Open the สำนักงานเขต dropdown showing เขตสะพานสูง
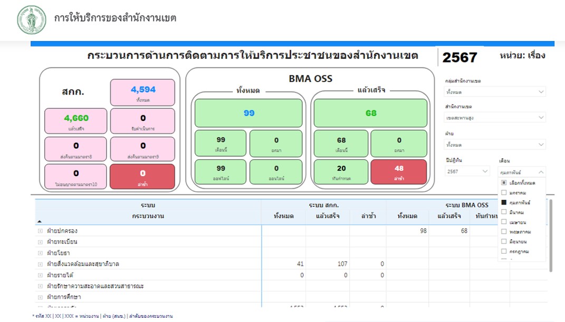This screenshot has height=322, width=565. coord(495,117)
